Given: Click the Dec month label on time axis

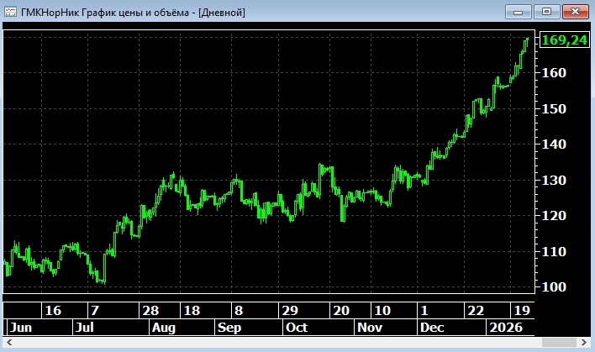Looking at the screenshot, I should point(432,328).
